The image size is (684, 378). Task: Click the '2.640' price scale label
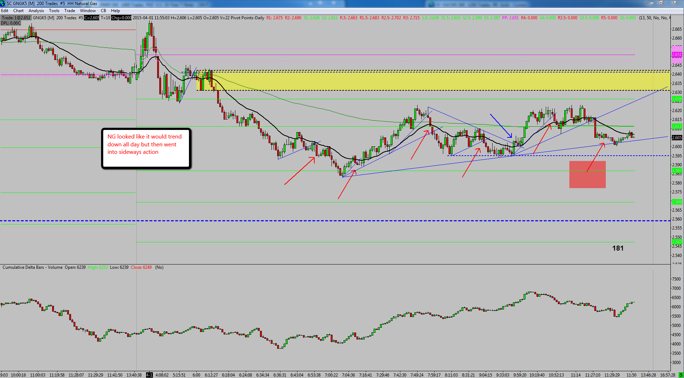[x=676, y=74]
